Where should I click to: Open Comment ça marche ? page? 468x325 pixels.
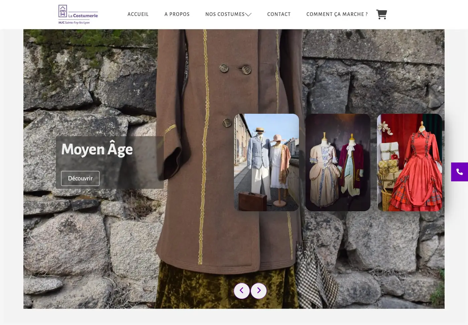point(337,14)
